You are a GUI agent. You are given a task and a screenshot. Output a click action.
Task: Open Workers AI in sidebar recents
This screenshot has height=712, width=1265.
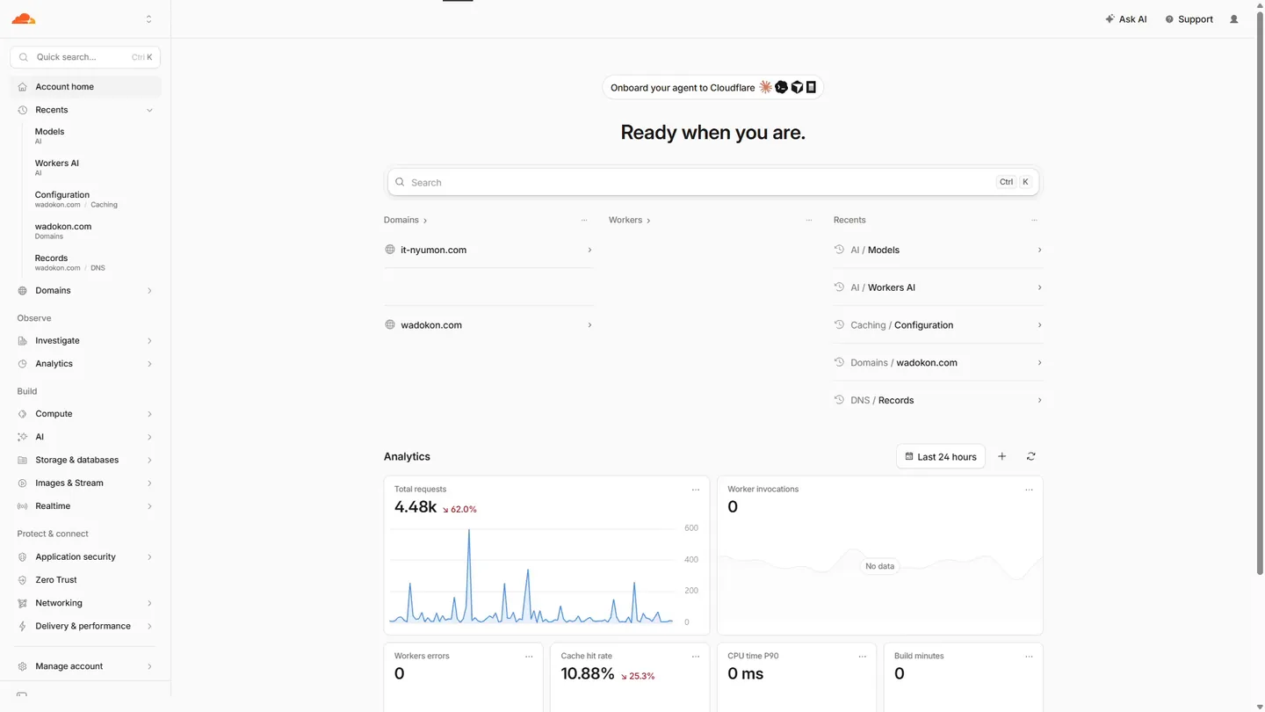(x=57, y=167)
